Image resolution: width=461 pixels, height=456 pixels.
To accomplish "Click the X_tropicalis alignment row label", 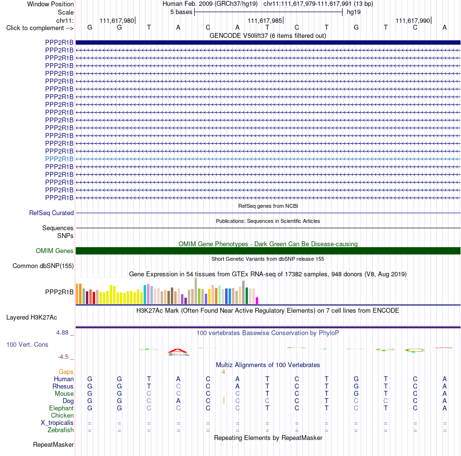I will [57, 423].
